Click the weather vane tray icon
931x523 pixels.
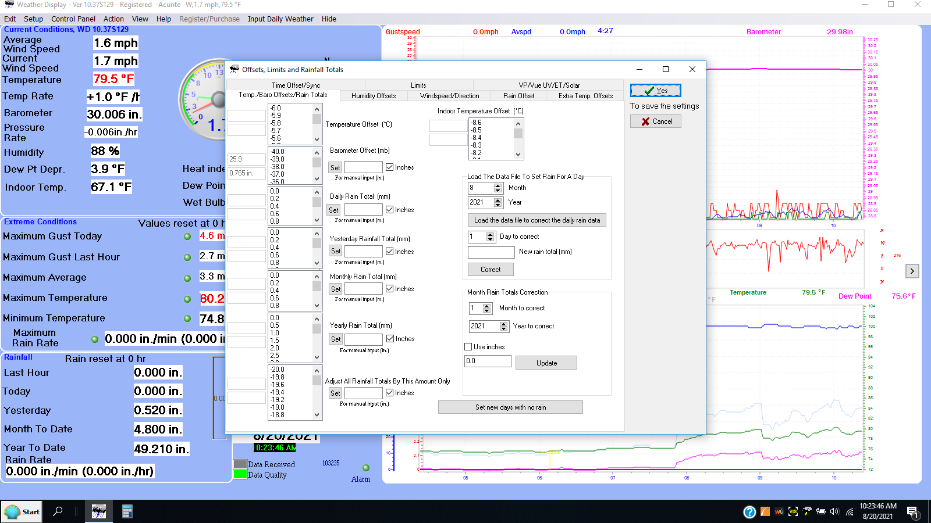(x=806, y=511)
